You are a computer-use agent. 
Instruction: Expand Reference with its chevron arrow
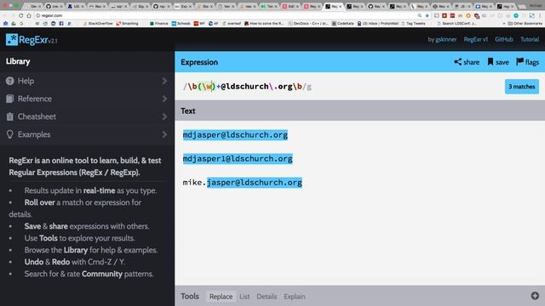pos(164,99)
